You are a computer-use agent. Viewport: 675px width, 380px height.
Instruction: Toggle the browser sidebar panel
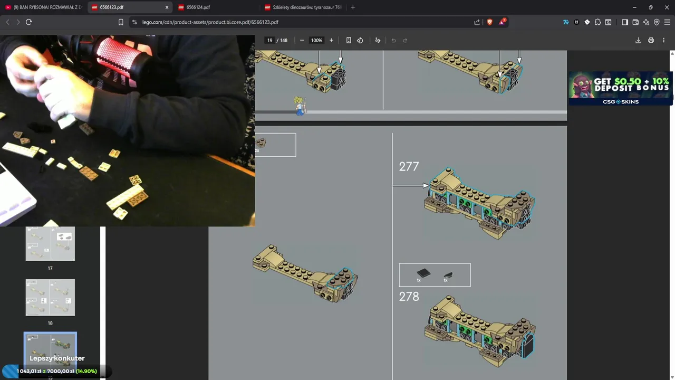pos(625,22)
